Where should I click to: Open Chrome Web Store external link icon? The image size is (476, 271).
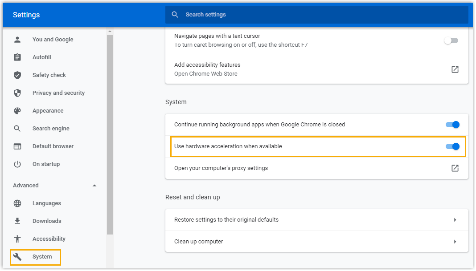455,69
